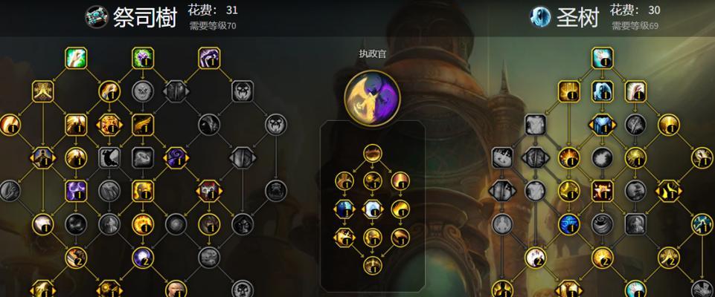Click the red square horned talent in 圣树

click(603, 191)
